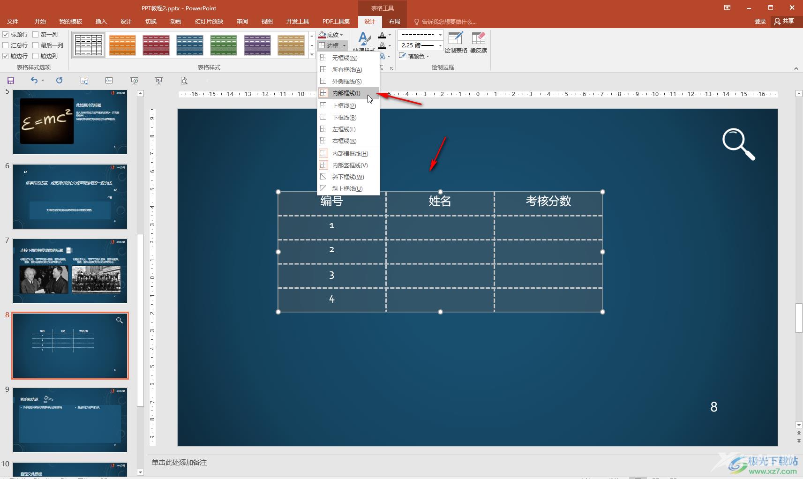Select the Eraser (橡皮擦) tool

click(x=479, y=43)
